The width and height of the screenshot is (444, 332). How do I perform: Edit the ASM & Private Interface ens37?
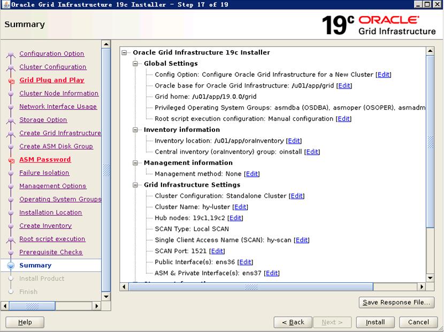(x=272, y=273)
